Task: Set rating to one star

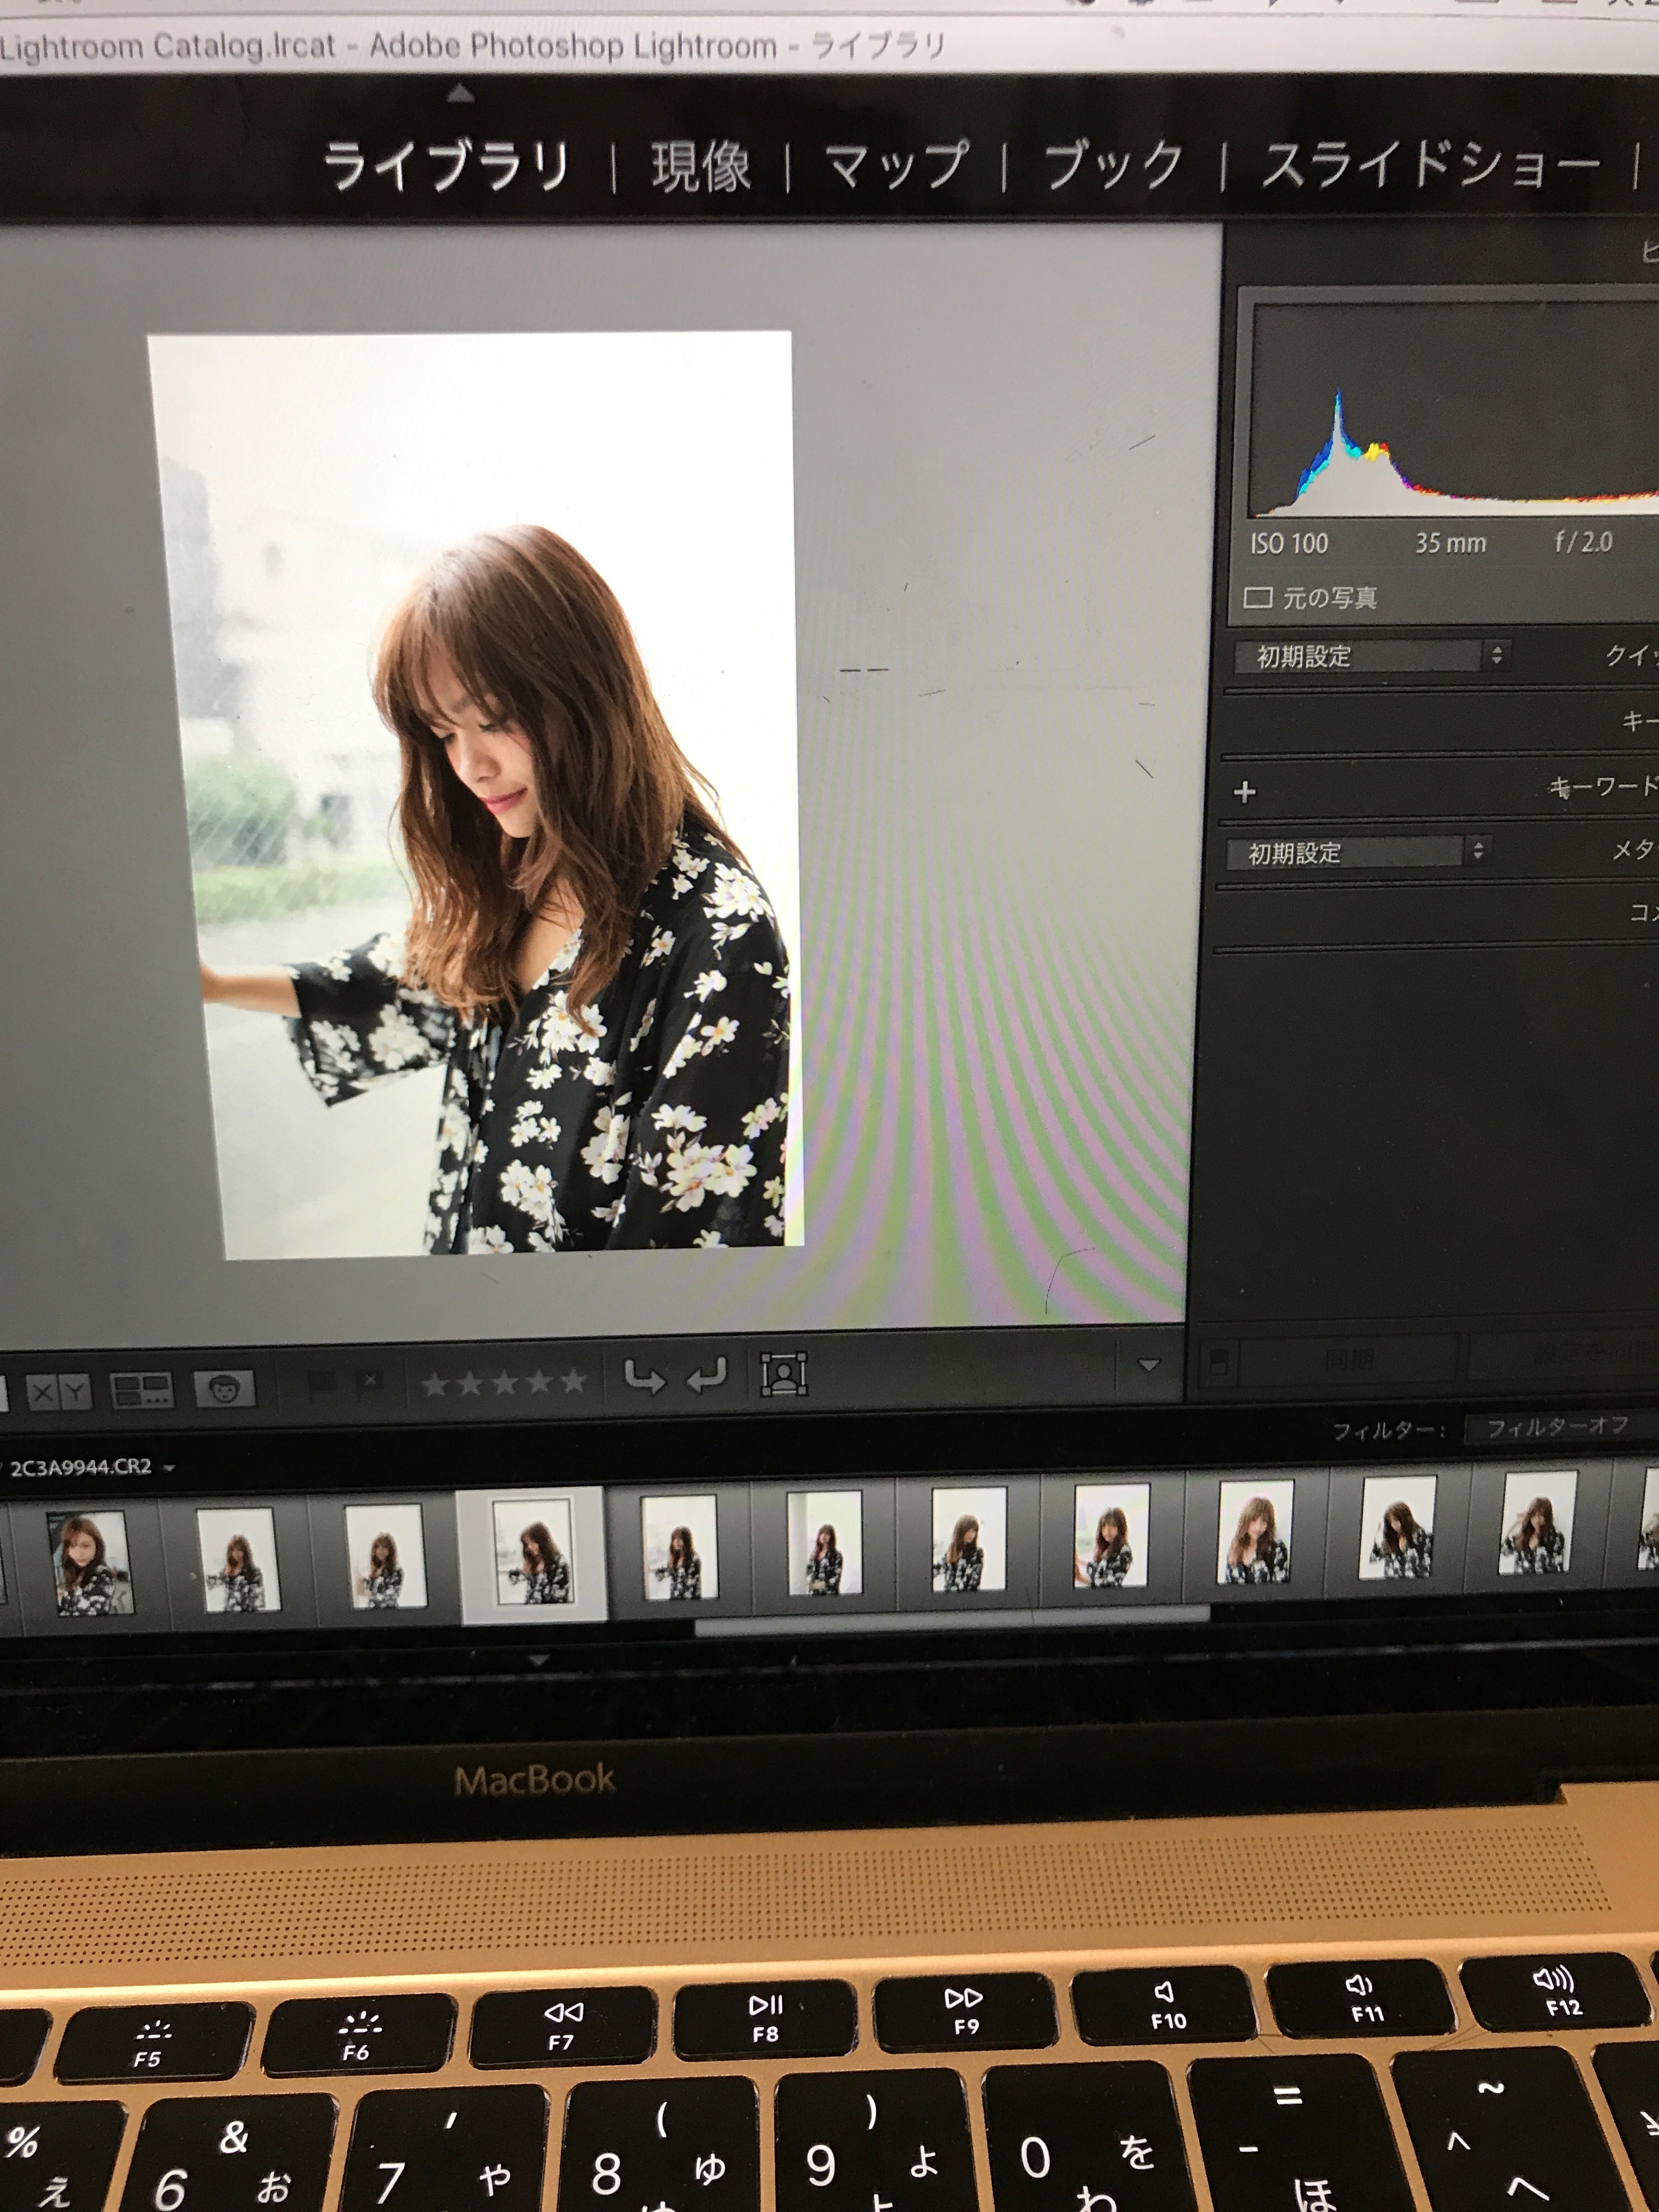Action: pos(435,1385)
